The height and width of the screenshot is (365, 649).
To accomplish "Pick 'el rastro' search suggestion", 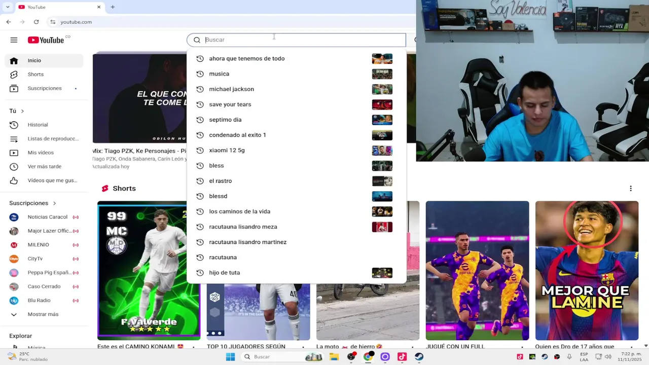I will pos(296,181).
